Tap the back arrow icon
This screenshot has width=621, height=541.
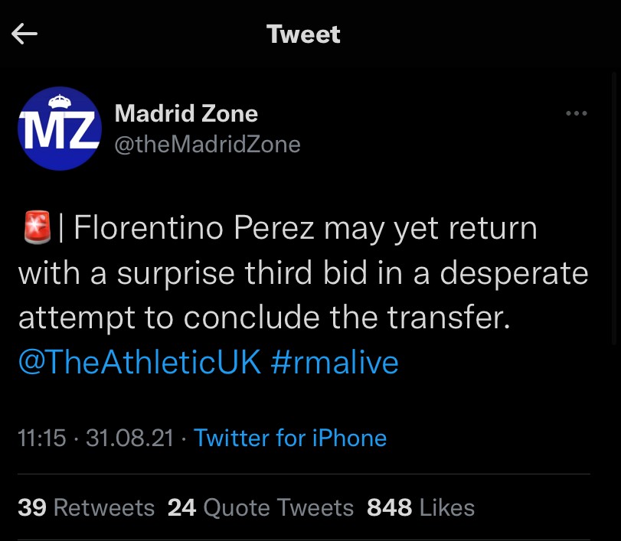coord(25,34)
